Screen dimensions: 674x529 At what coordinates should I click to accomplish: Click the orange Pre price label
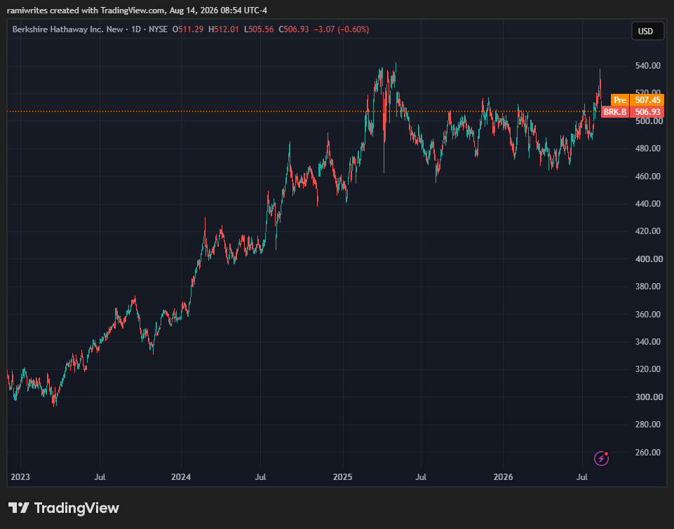coord(620,100)
